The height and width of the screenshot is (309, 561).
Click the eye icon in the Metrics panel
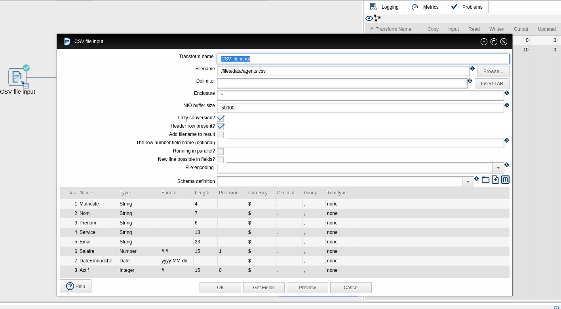pos(369,18)
